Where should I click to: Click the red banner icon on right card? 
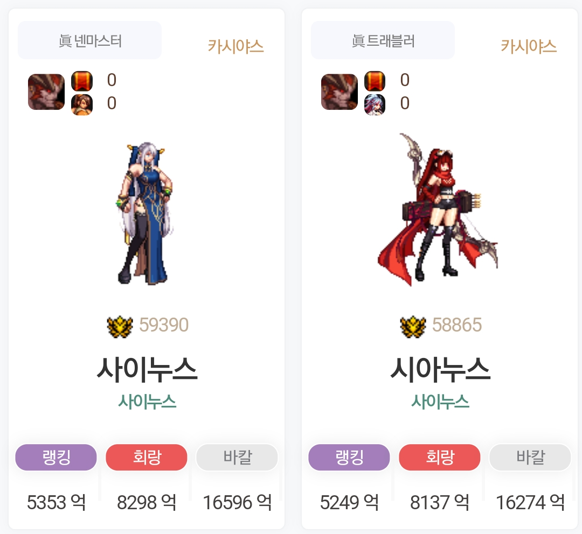[375, 81]
